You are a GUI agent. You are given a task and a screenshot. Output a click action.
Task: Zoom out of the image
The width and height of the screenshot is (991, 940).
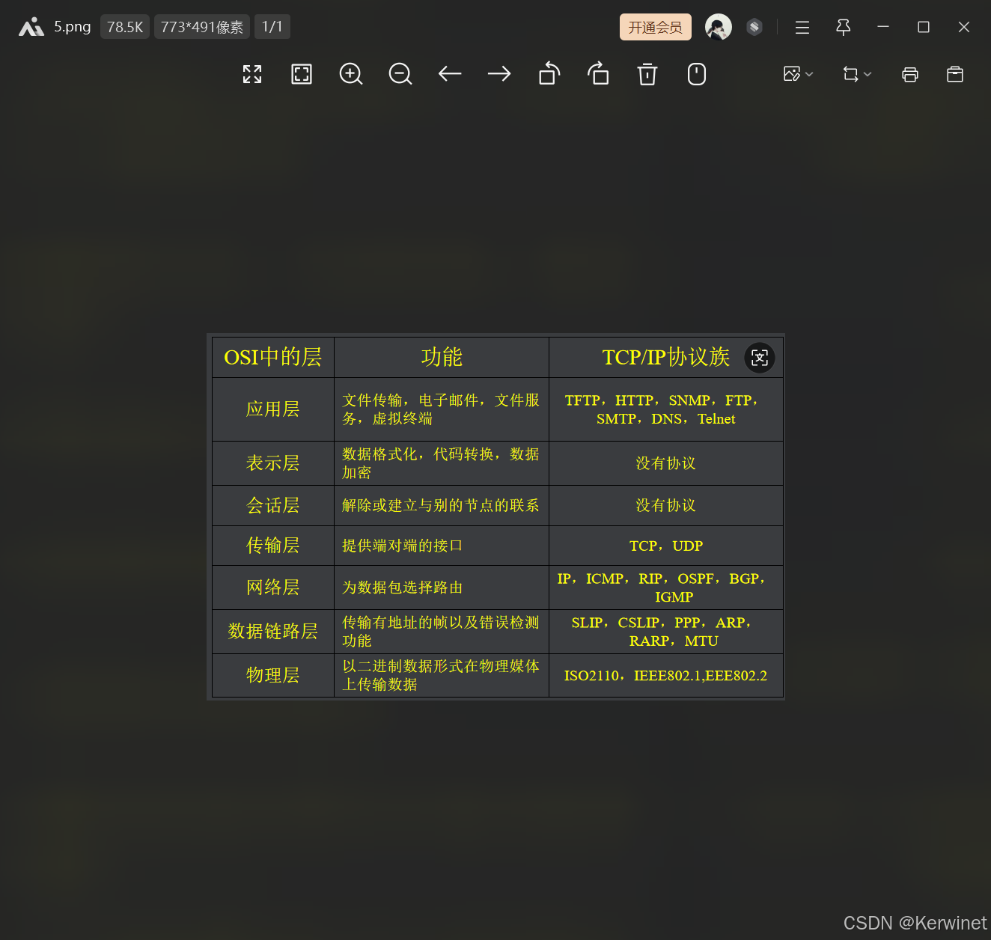click(400, 74)
